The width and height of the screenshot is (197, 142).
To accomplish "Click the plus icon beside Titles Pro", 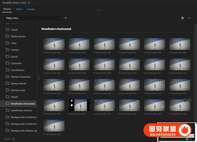I will click(x=66, y=18).
